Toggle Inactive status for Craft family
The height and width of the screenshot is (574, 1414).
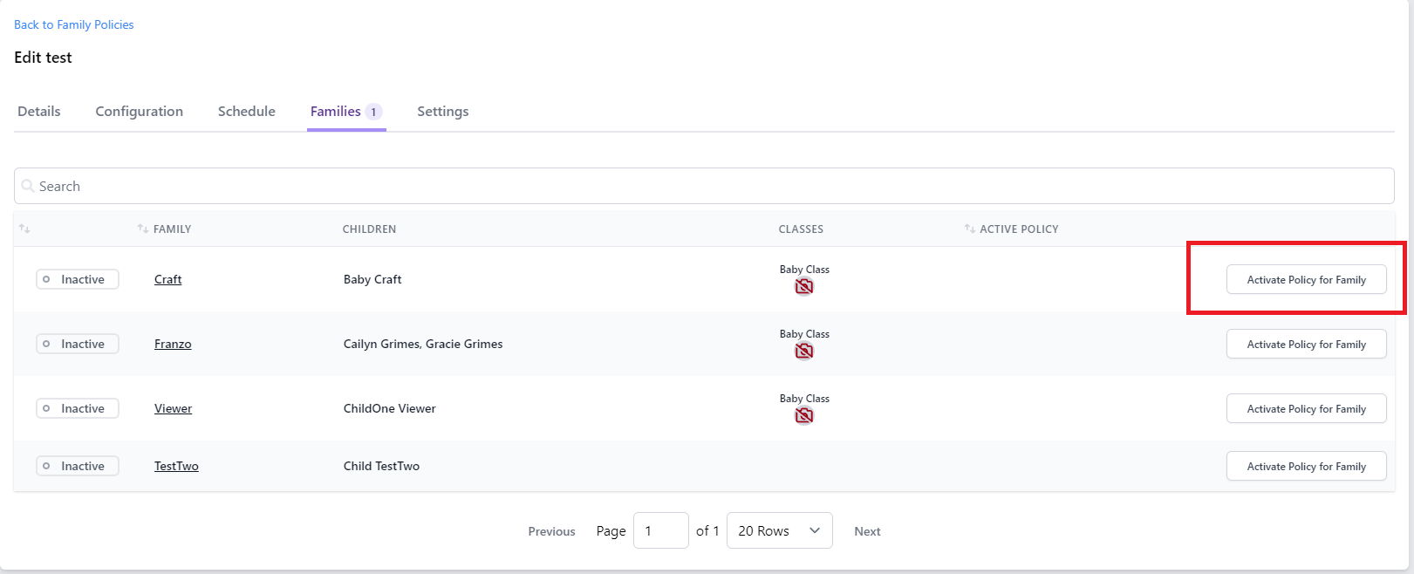pyautogui.click(x=77, y=279)
